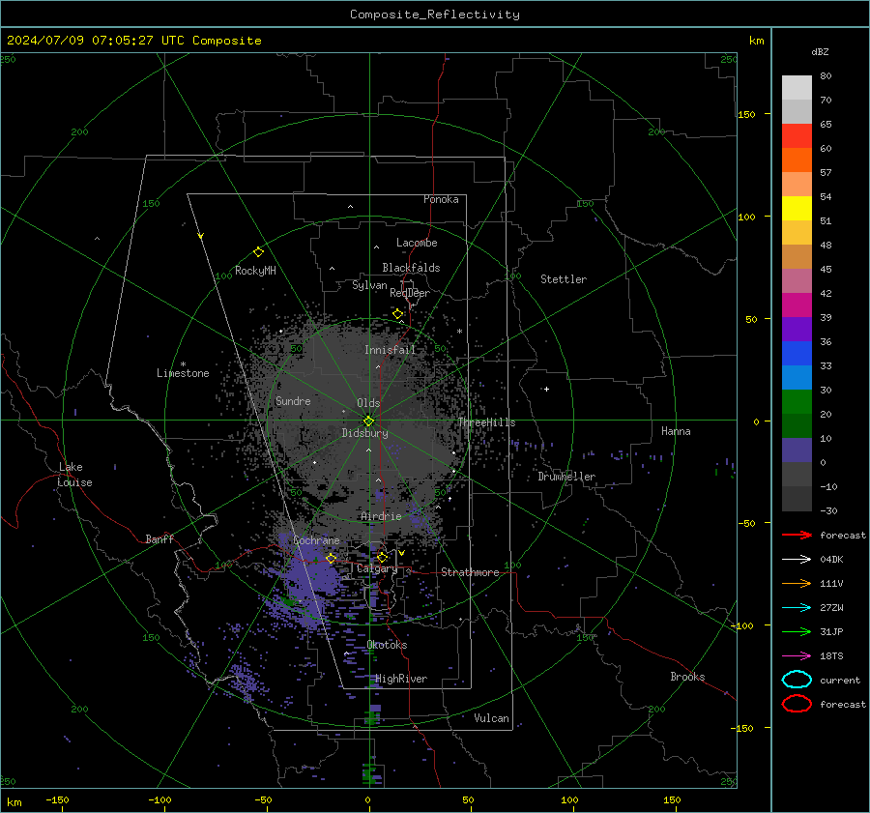Click the Brooks city label
Screen dimensions: 870x813
coord(687,677)
